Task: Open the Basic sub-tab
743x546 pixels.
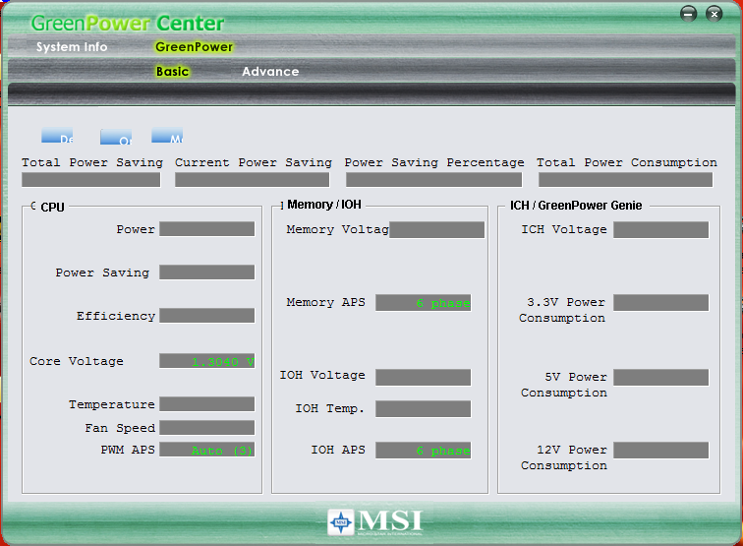Action: pyautogui.click(x=173, y=72)
